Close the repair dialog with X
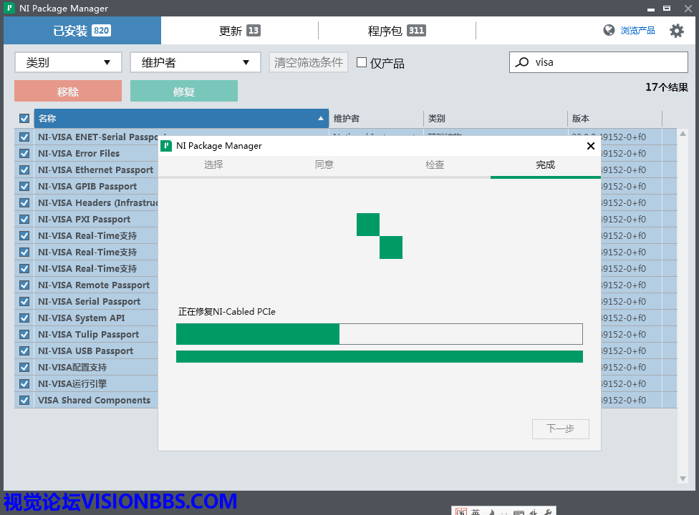 (x=590, y=146)
